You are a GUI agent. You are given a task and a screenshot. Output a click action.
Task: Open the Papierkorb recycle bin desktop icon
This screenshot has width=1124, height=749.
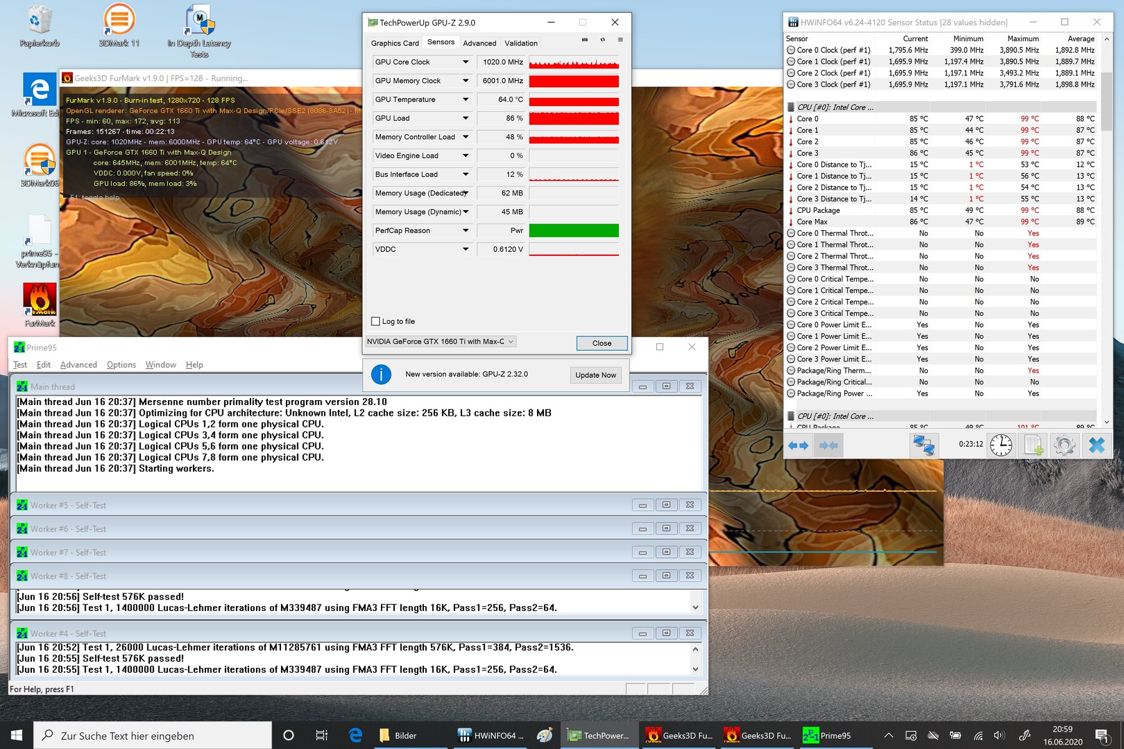tap(39, 26)
